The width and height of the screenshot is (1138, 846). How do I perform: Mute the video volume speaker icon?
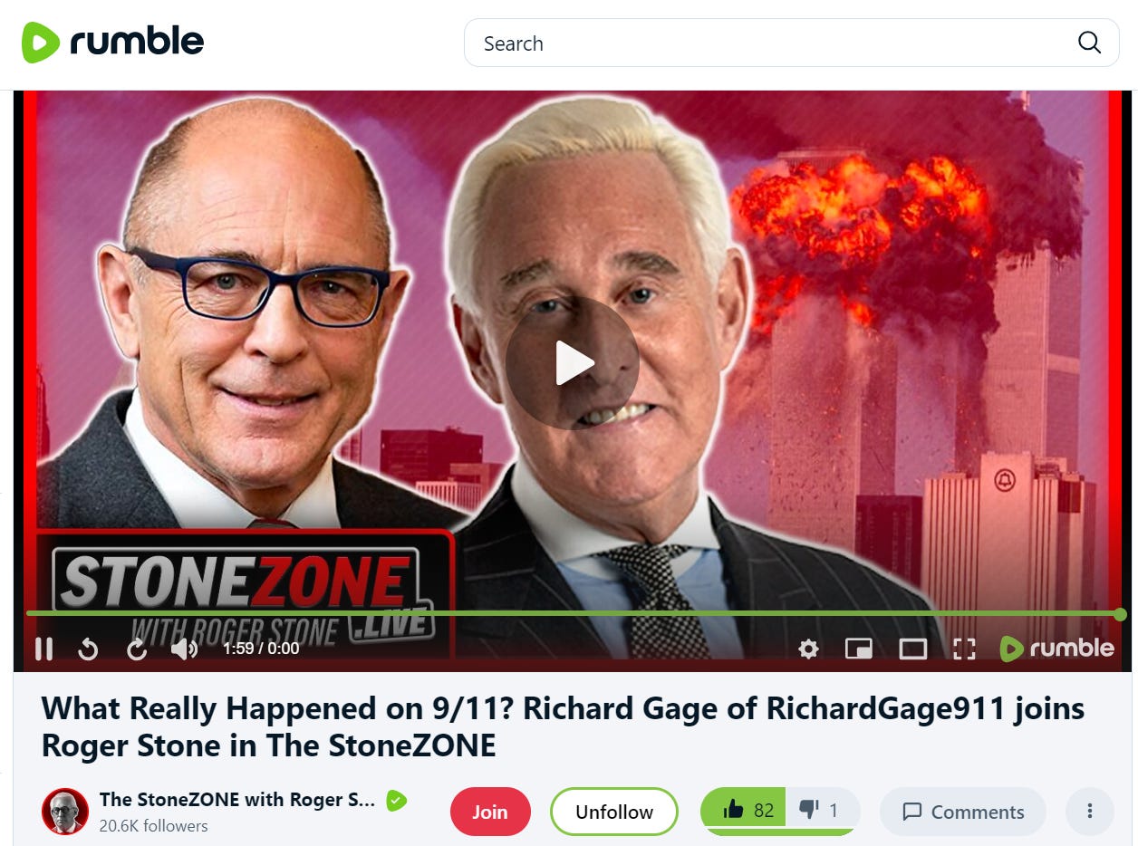(184, 649)
